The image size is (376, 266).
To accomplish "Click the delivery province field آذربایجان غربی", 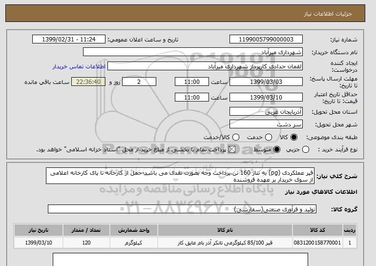I will [x=266, y=112].
